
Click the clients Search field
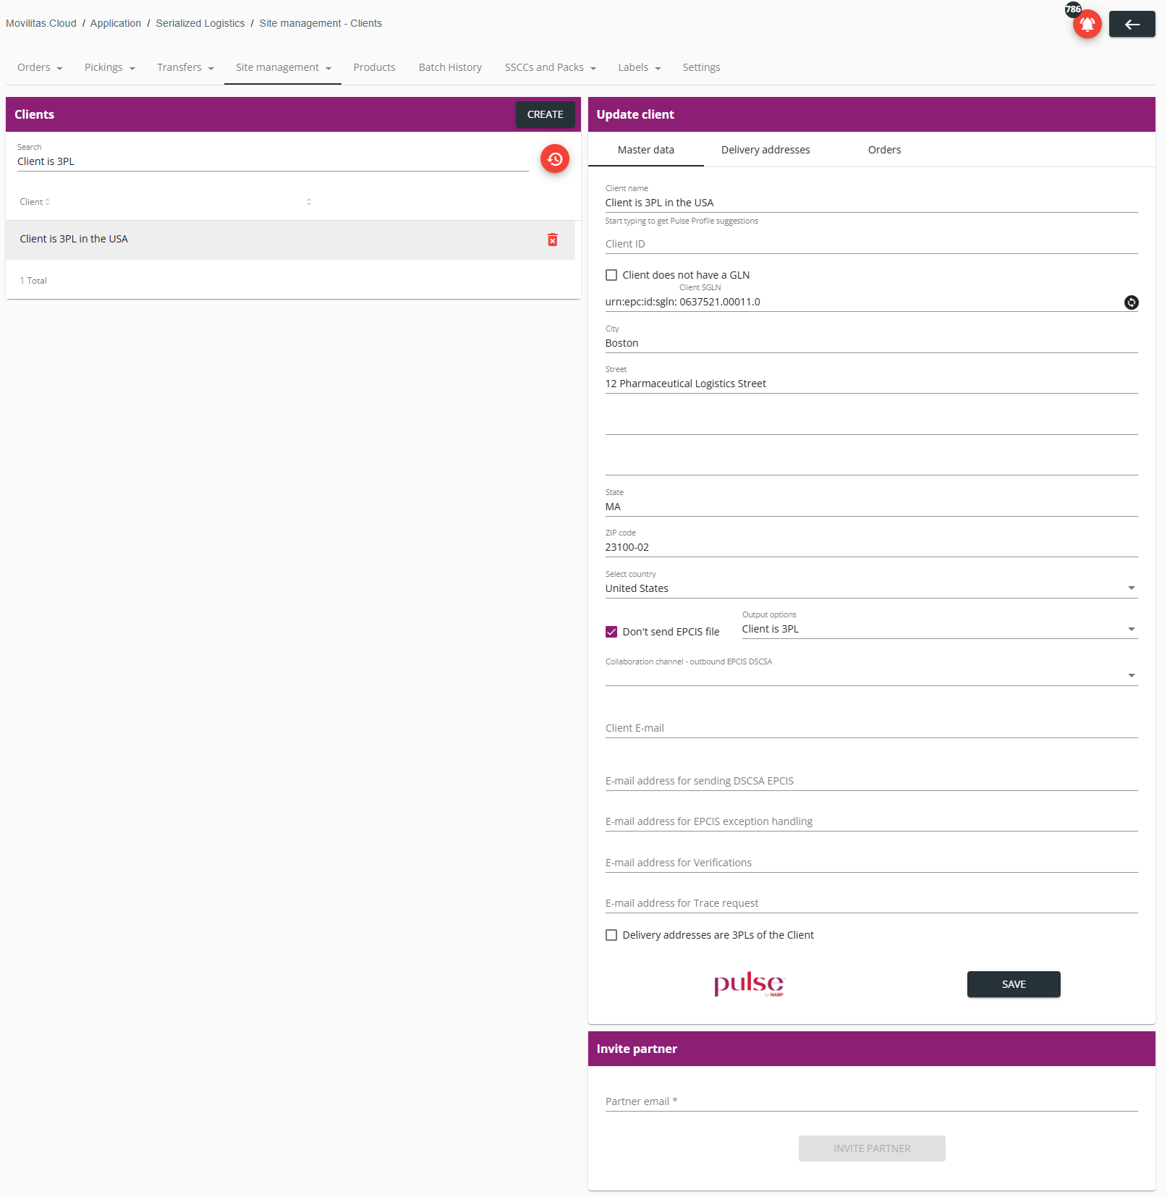(x=273, y=161)
